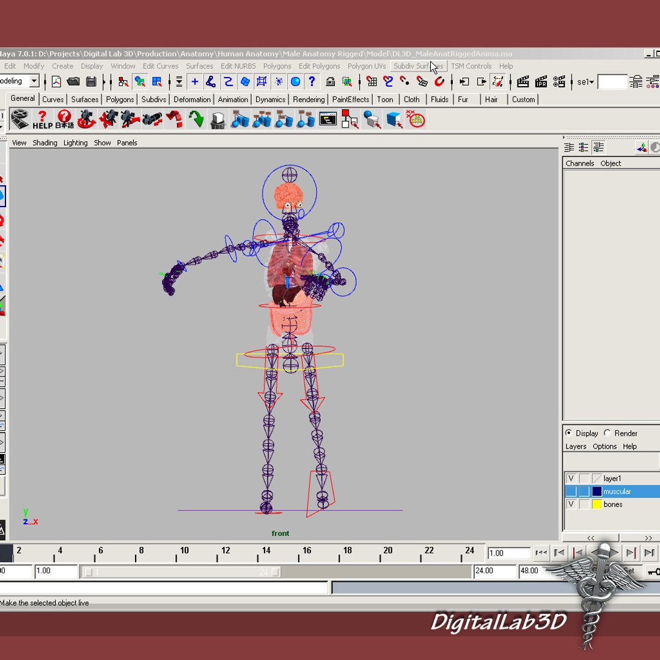Toggle the surfaces selection mask icon
Viewport: 660px width, 660px height.
pyautogui.click(x=245, y=82)
